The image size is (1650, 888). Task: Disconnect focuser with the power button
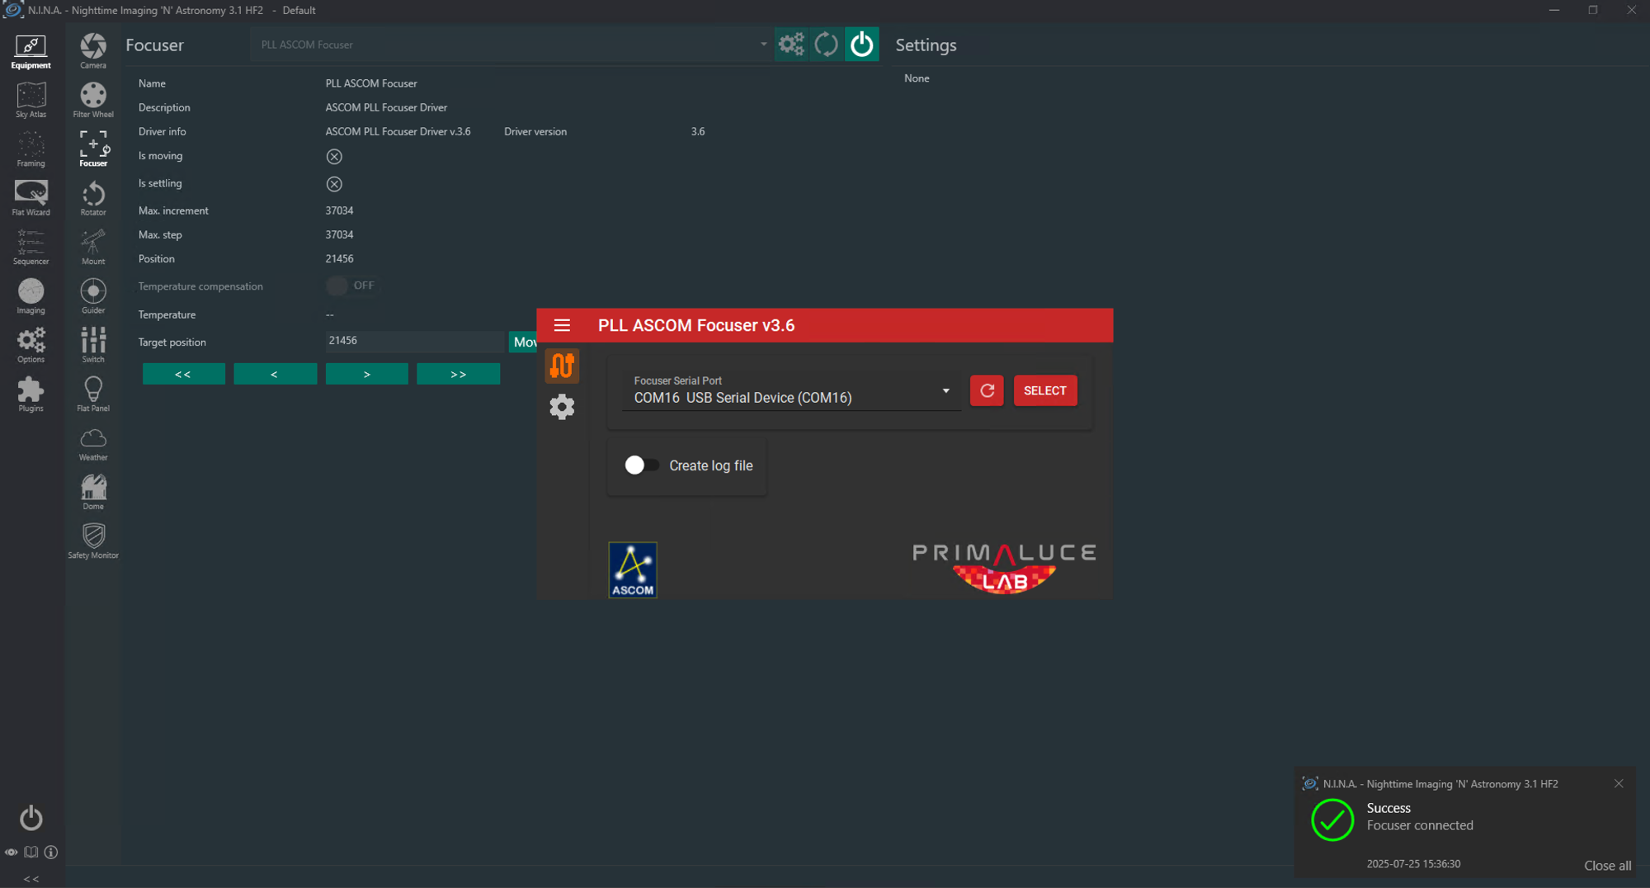point(861,45)
